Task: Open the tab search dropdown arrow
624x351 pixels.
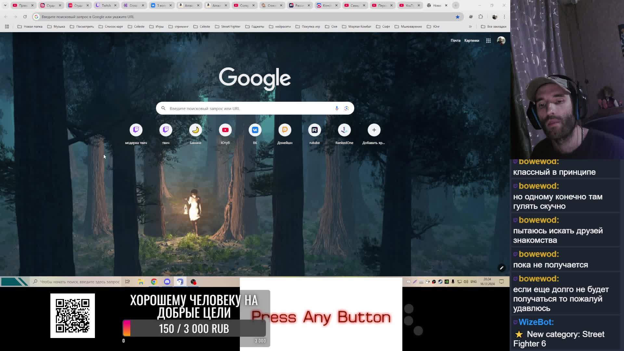Action: [x=5, y=5]
